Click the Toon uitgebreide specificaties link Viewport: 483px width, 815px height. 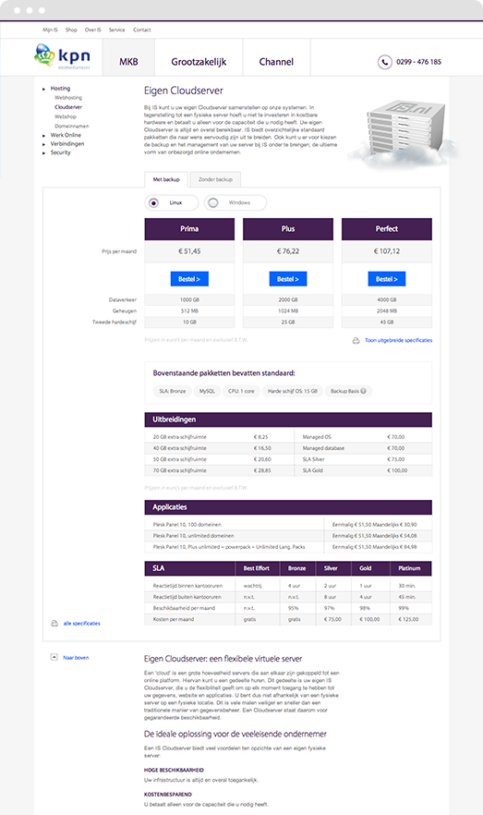click(398, 340)
